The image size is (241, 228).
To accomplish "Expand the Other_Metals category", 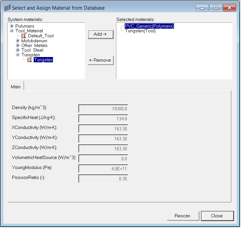I will point(18,45).
